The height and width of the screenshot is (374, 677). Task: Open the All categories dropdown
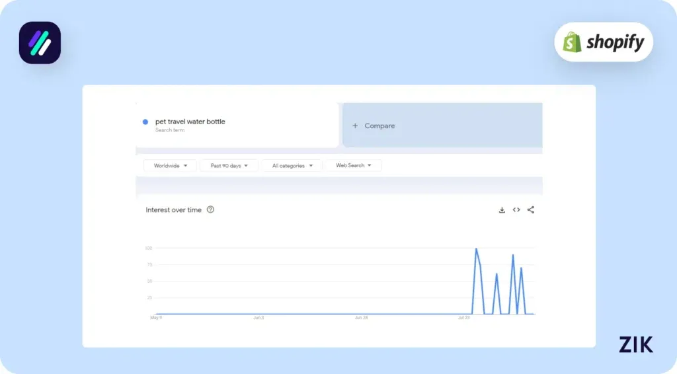(x=292, y=166)
